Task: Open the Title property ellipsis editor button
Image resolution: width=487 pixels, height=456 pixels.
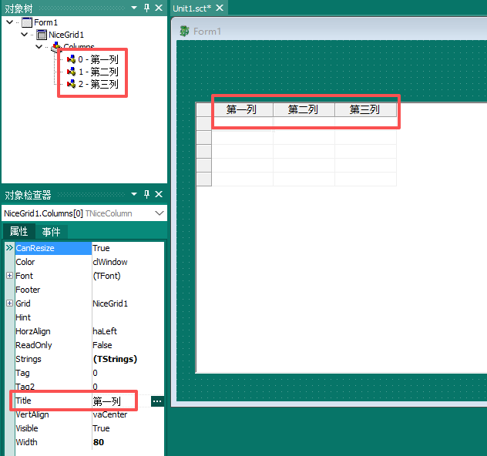Action: tap(157, 401)
